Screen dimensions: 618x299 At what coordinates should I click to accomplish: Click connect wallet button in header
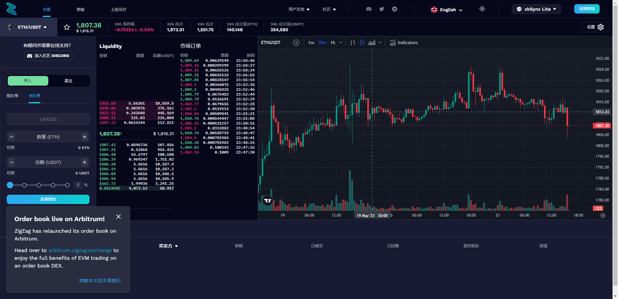tap(586, 9)
